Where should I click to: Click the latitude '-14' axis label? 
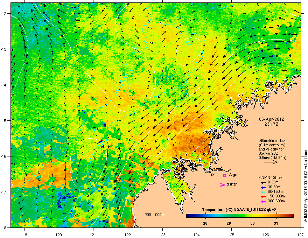(3, 85)
